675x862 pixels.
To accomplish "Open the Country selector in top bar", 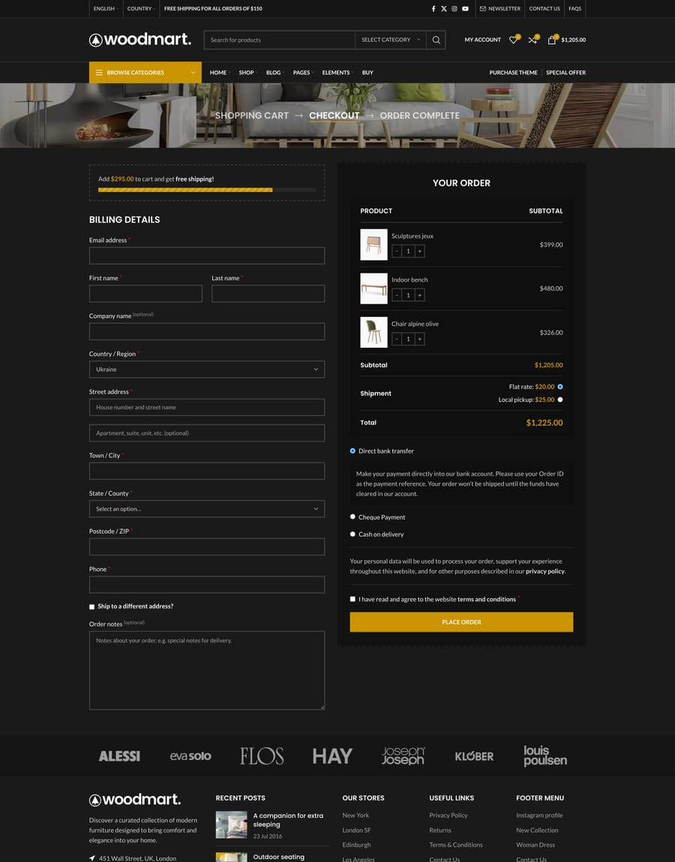I will coord(141,9).
